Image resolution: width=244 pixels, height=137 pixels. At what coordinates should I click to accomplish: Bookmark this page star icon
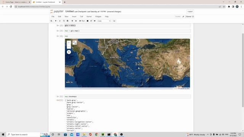224,7
